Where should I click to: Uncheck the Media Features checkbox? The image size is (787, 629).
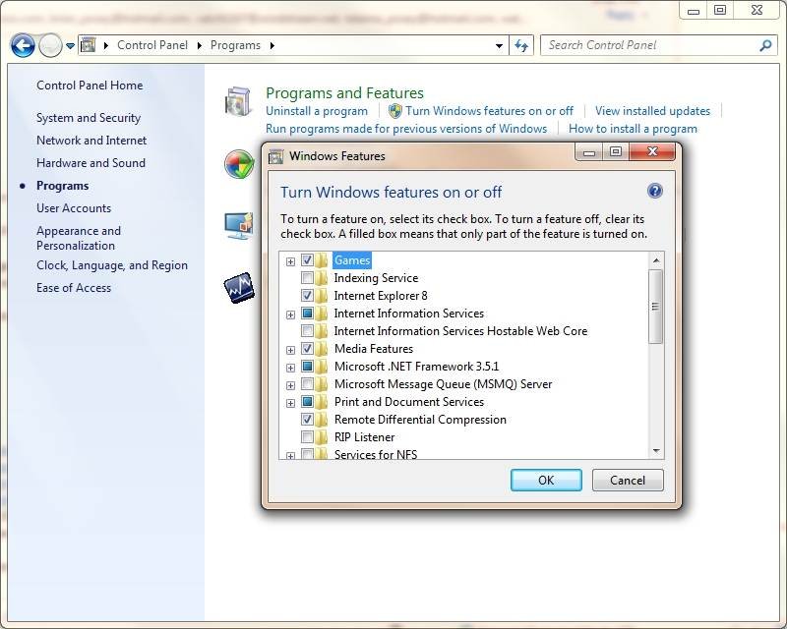click(x=307, y=349)
